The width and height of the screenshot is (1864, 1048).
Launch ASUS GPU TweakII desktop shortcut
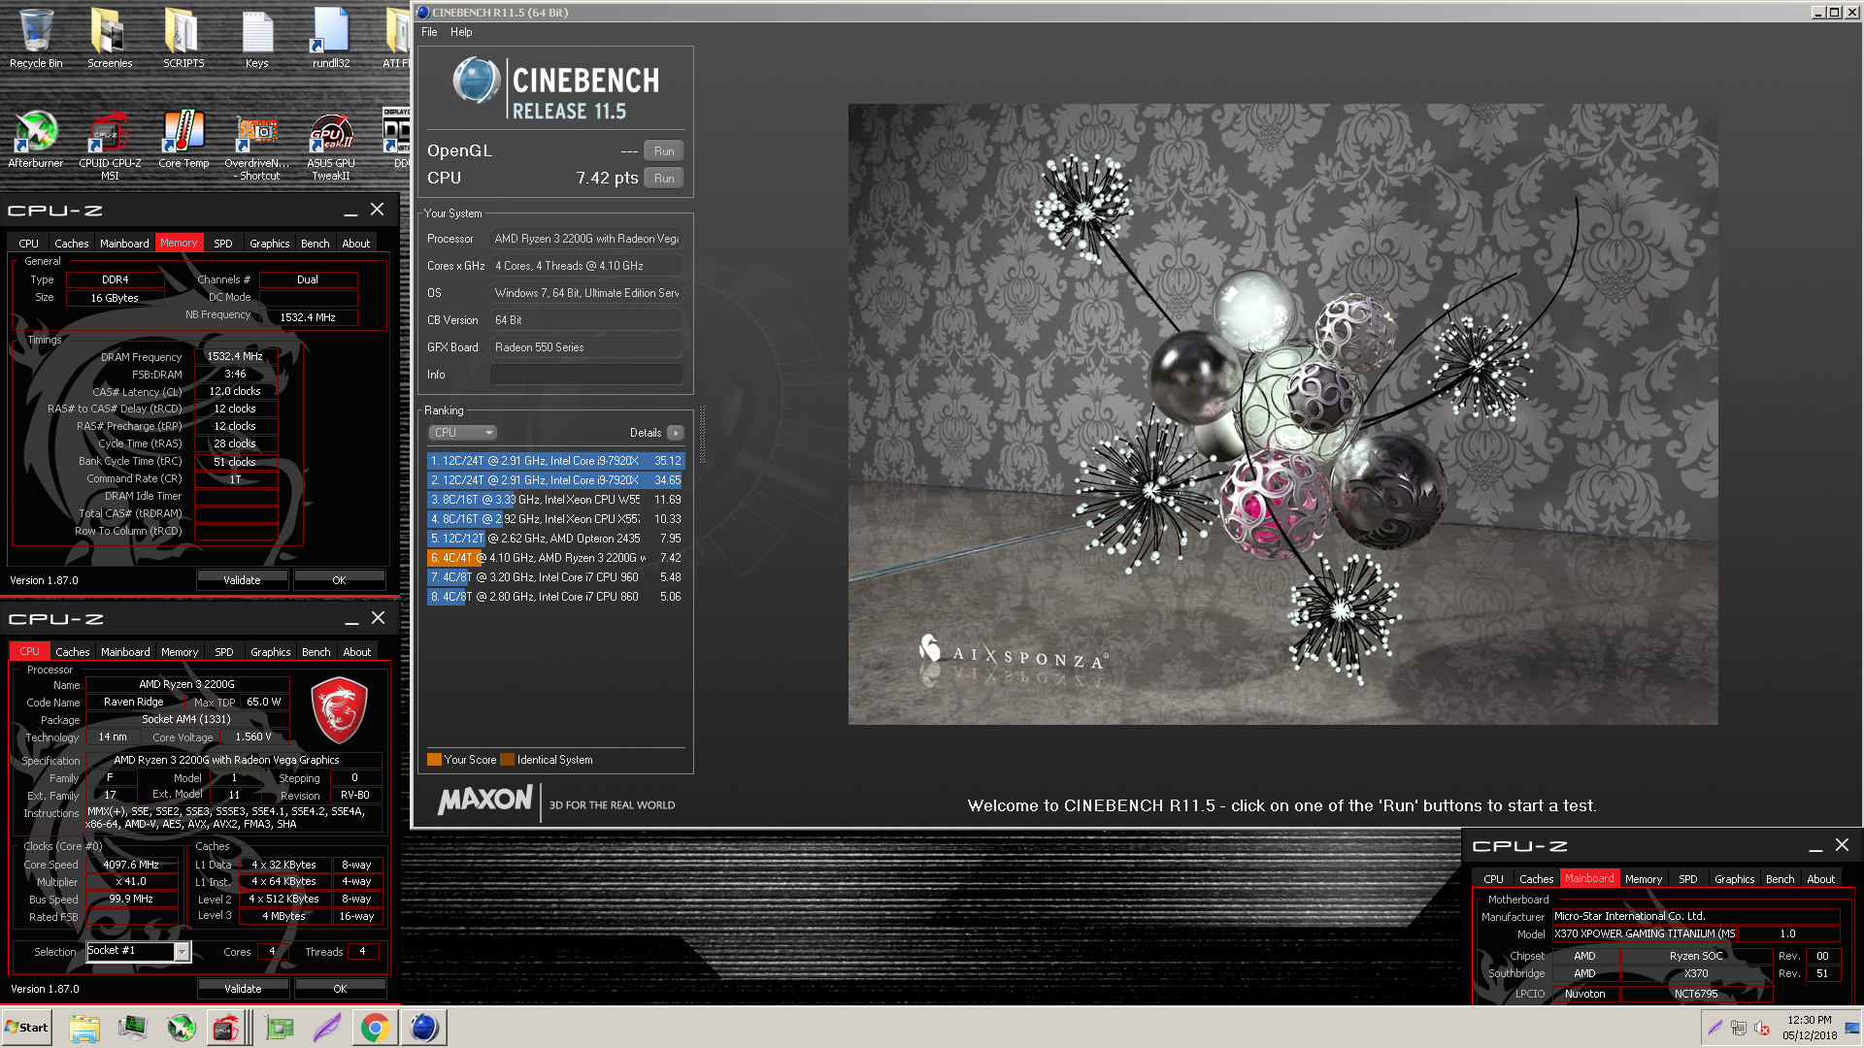point(331,146)
